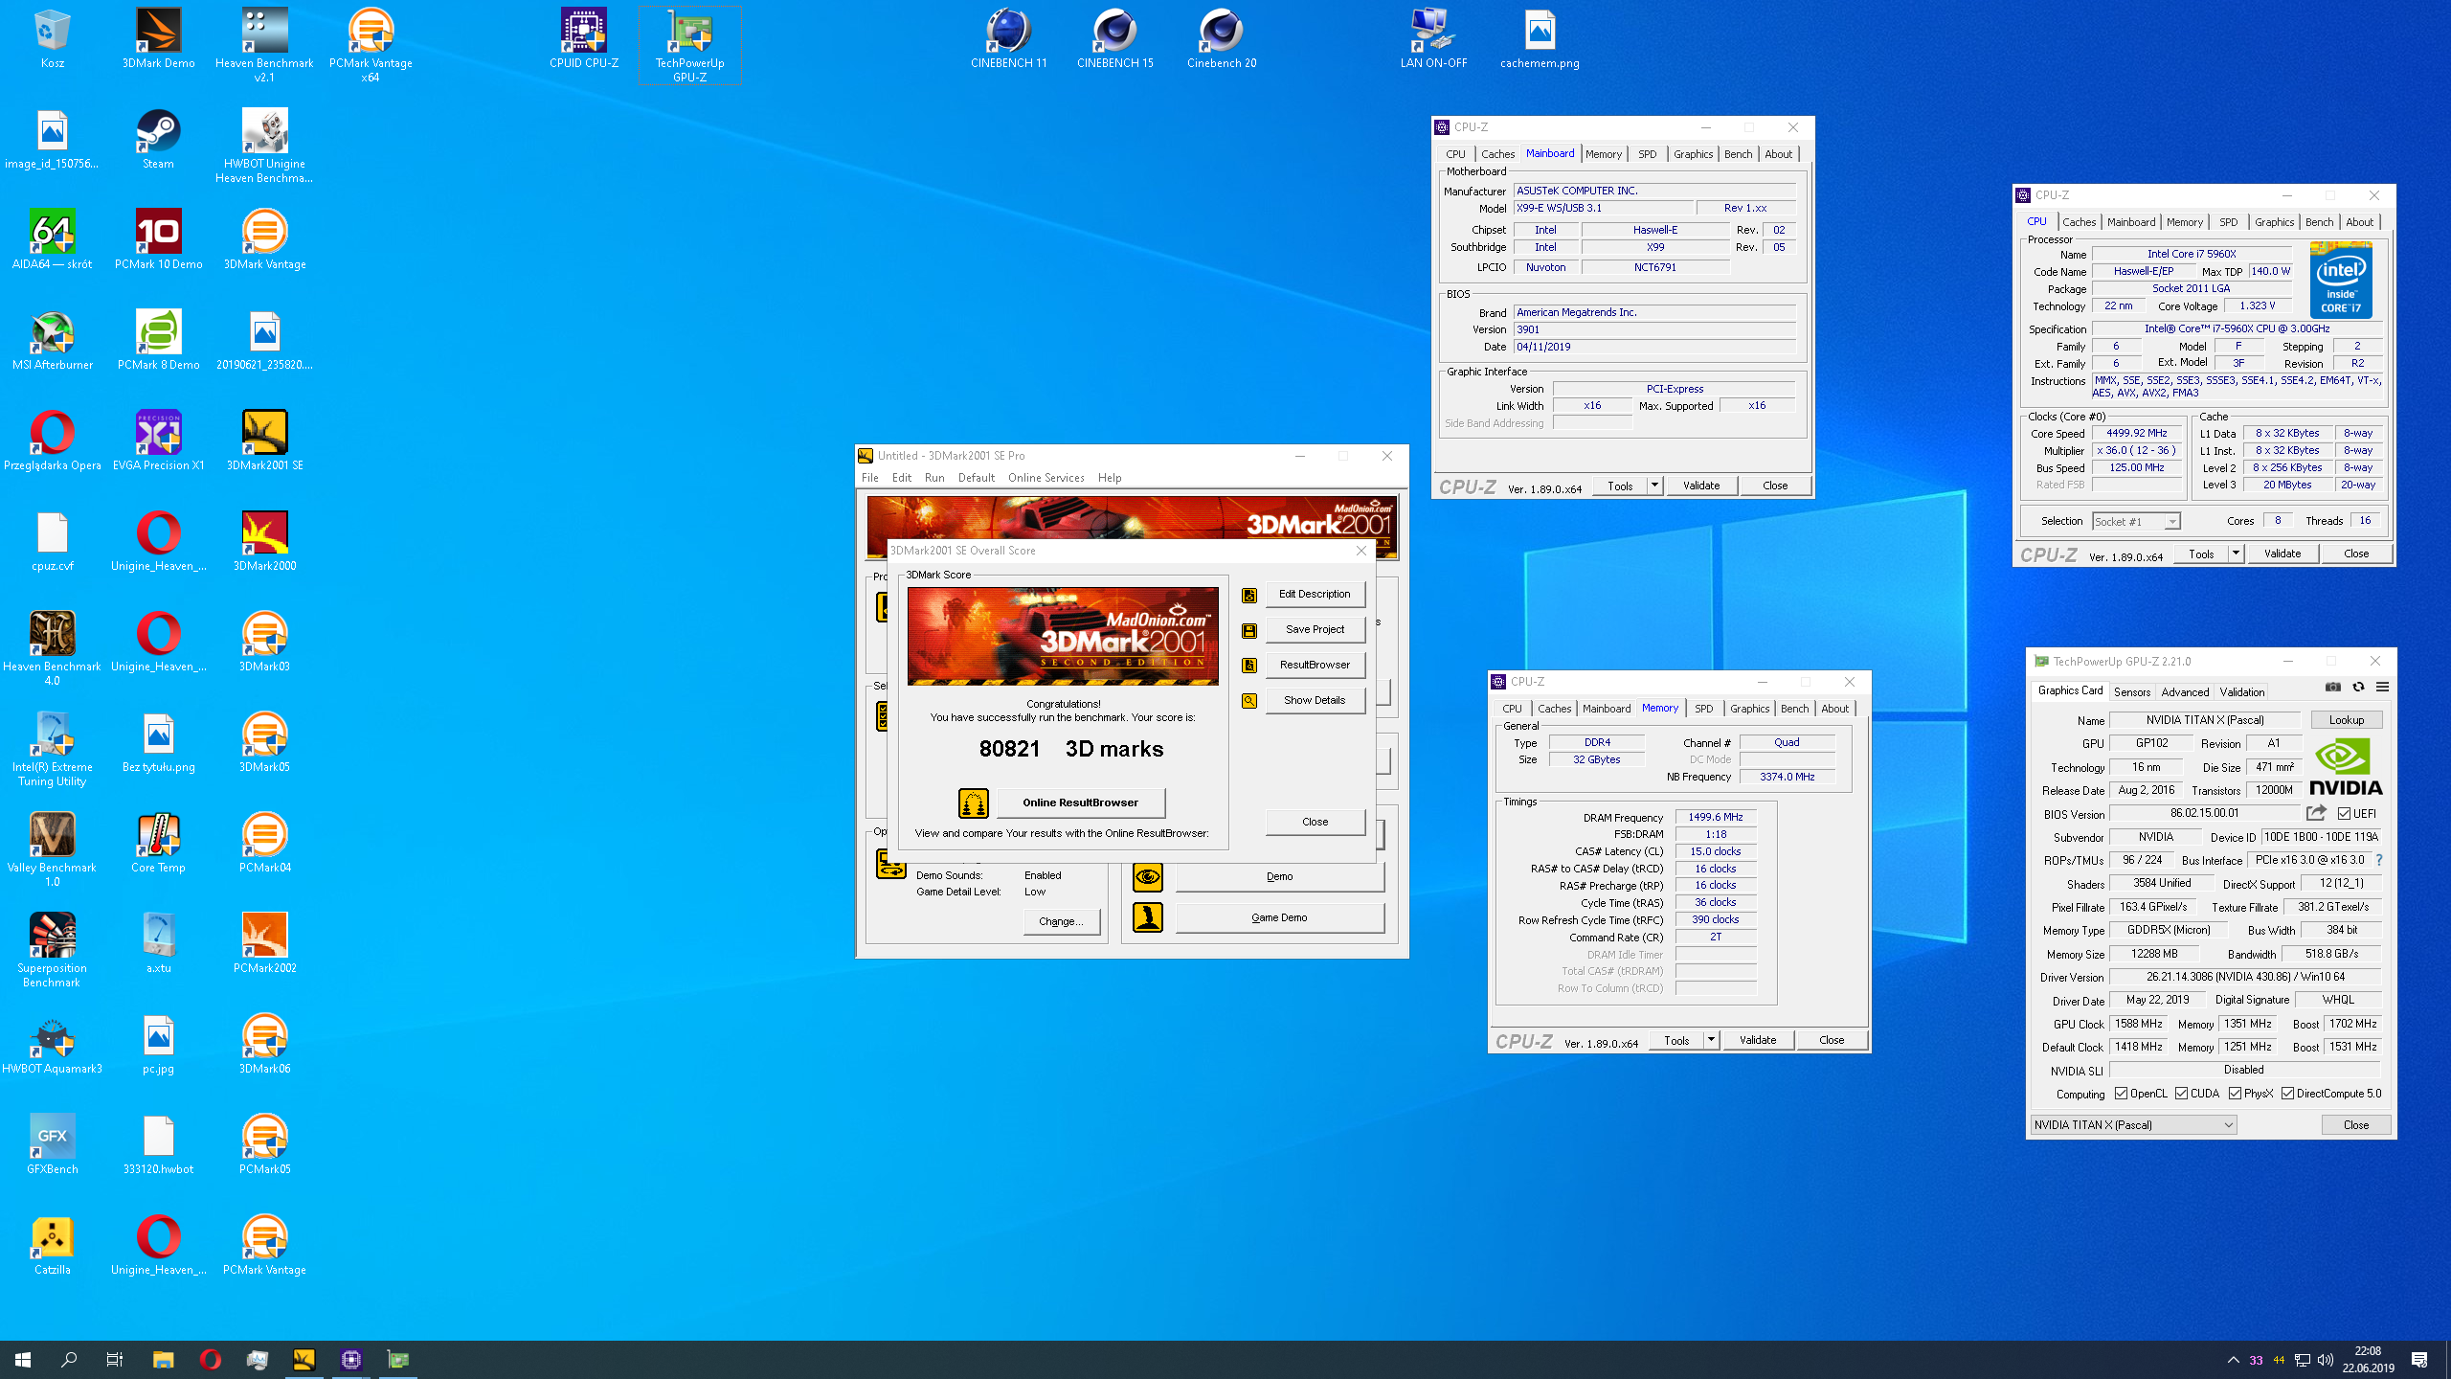Viewport: 2451px width, 1379px height.
Task: Launch Heaven Benchmark v2.1 shortcut
Action: [x=264, y=46]
